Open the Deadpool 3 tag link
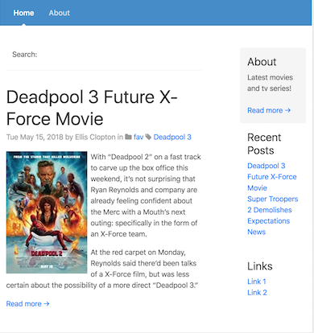314x333 pixels. click(172, 137)
